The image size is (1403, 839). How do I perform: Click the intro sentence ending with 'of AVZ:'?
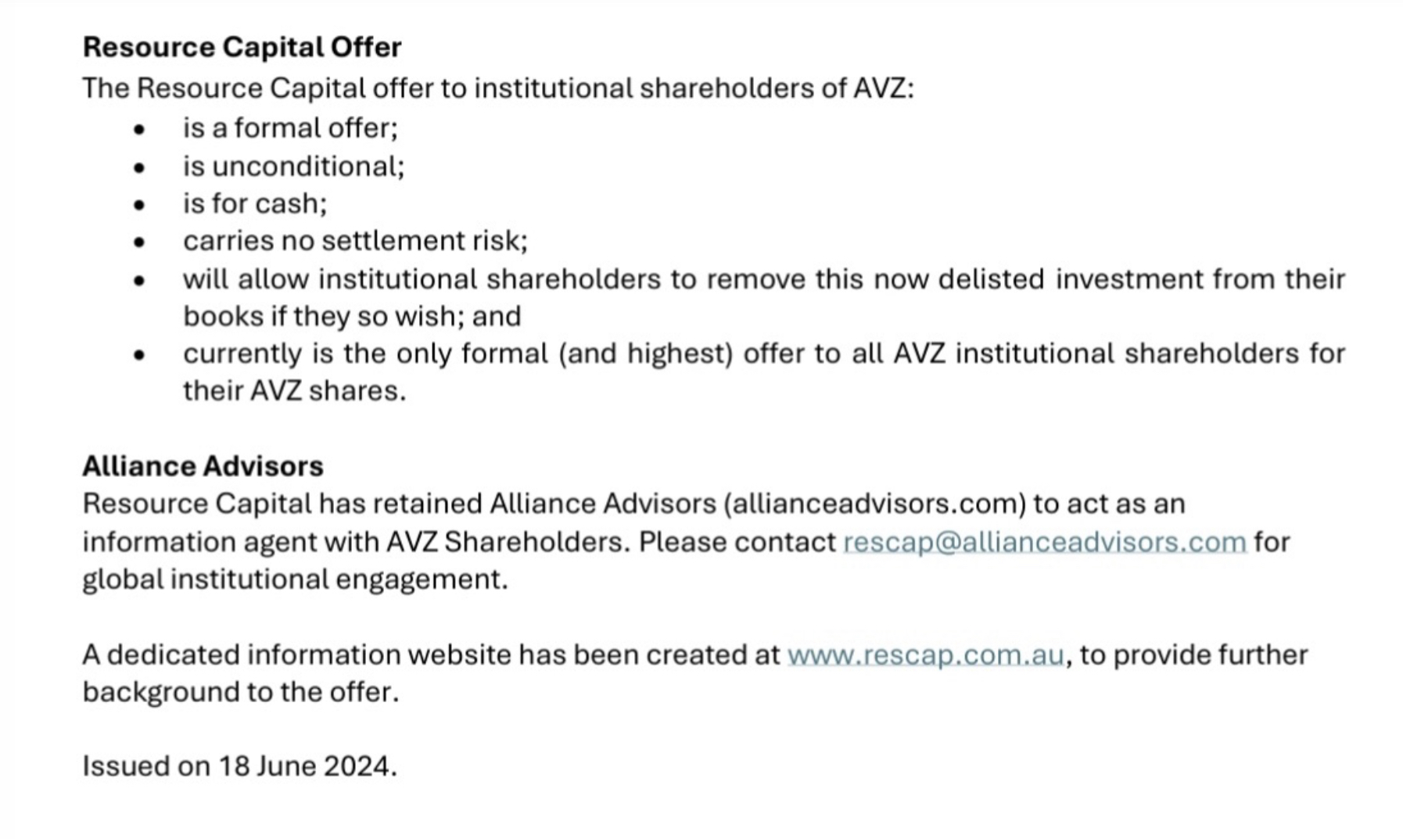[x=497, y=88]
